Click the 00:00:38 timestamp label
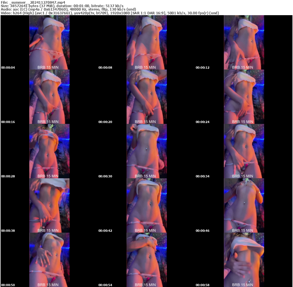This screenshot has width=293, height=287. click(8, 231)
